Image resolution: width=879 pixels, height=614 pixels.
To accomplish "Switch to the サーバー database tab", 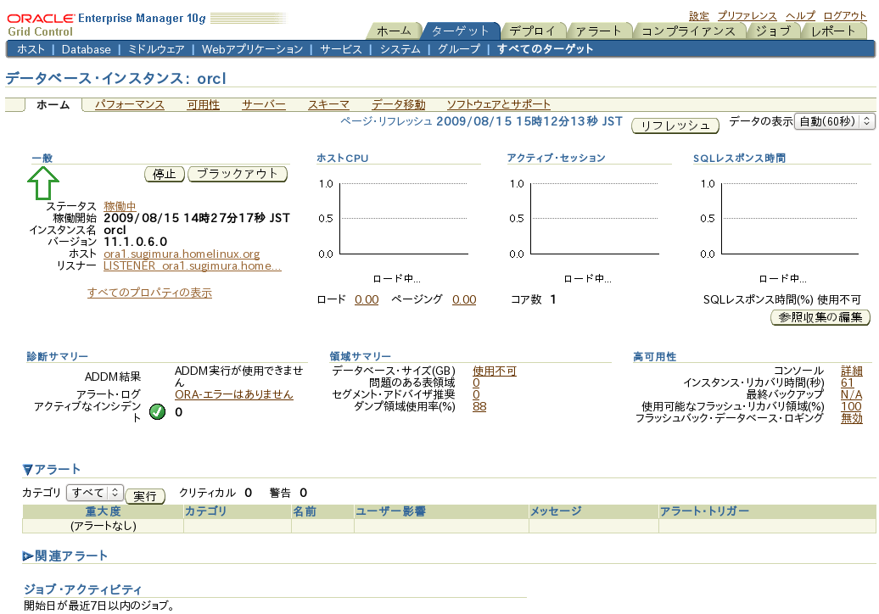I will point(264,105).
